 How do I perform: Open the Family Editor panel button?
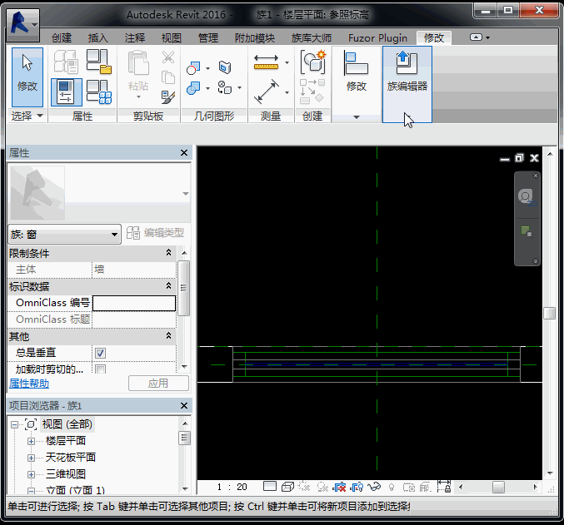coord(407,72)
